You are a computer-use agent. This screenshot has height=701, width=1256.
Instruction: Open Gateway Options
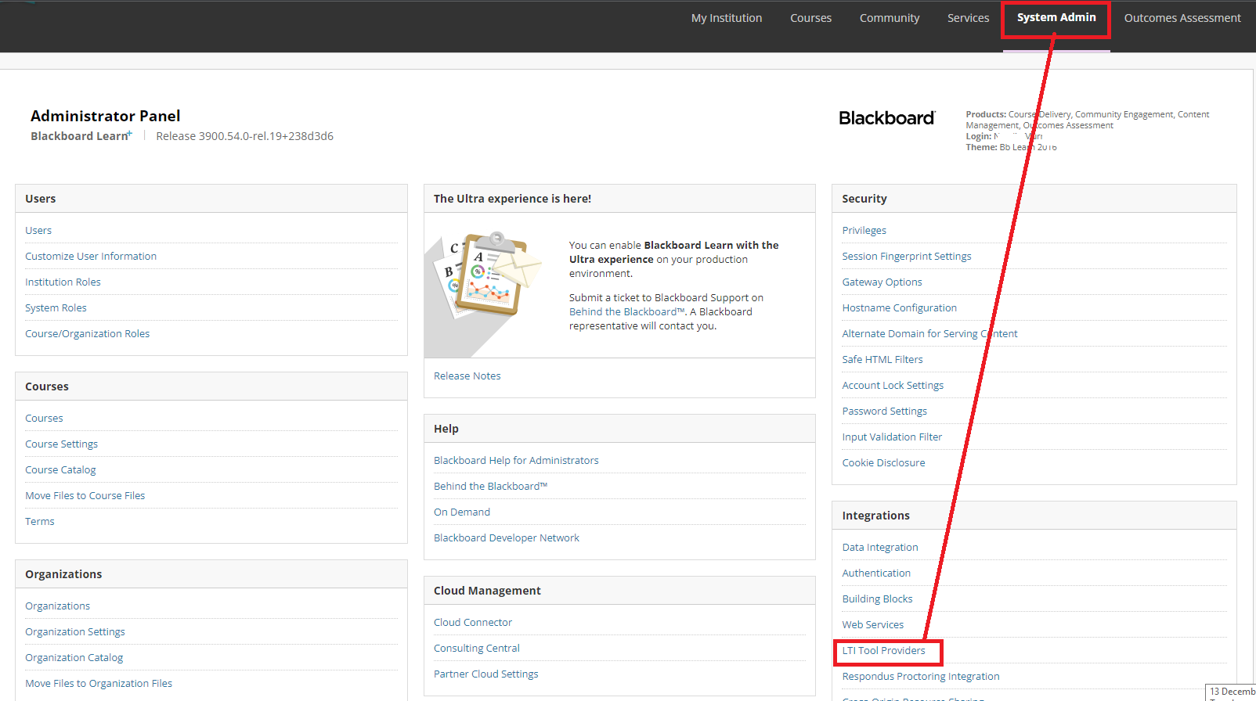(882, 282)
